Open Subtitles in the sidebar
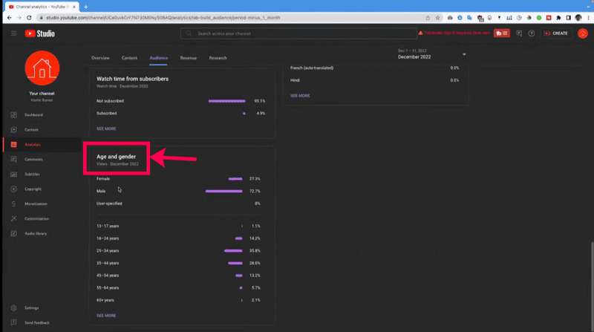This screenshot has height=332, width=594. click(x=32, y=175)
